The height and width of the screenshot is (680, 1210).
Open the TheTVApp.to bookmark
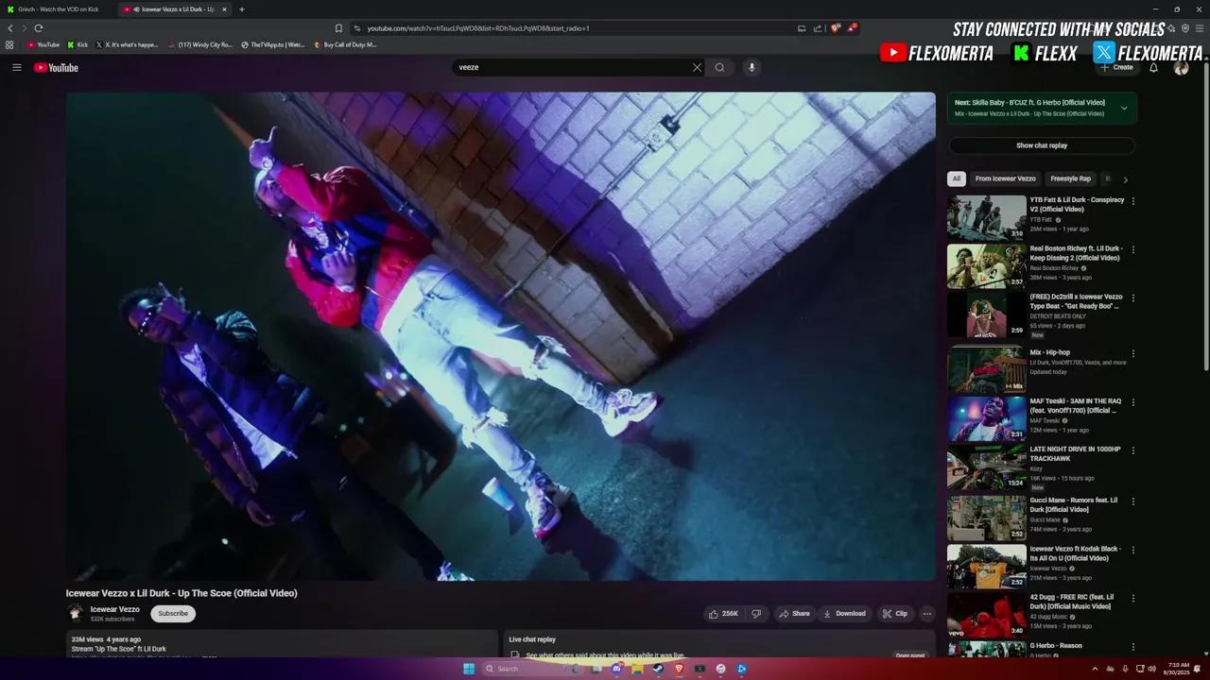pyautogui.click(x=273, y=44)
